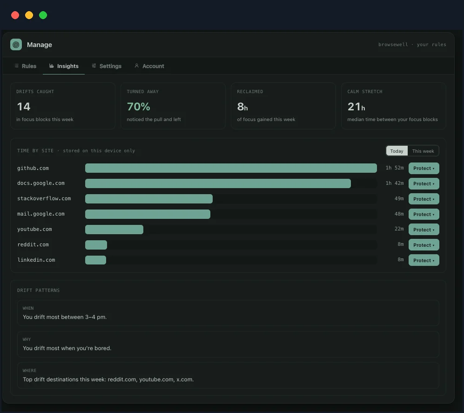
Task: Click Protect button for mail.google.com
Action: [424, 214]
